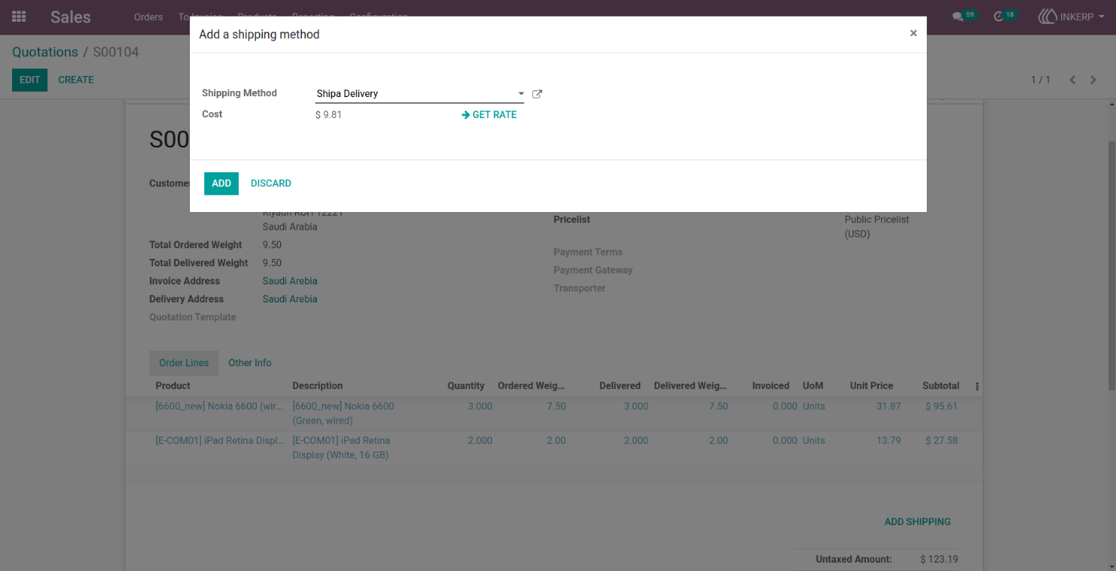Click GET RATE to calculate cost
Viewport: 1116px width, 571px height.
489,115
